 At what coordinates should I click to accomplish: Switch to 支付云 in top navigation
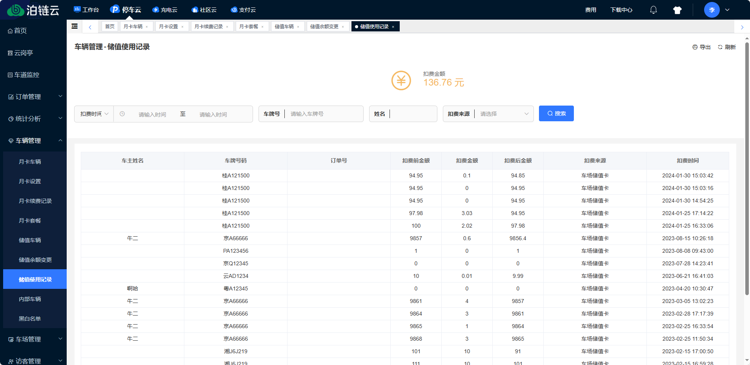tap(243, 10)
